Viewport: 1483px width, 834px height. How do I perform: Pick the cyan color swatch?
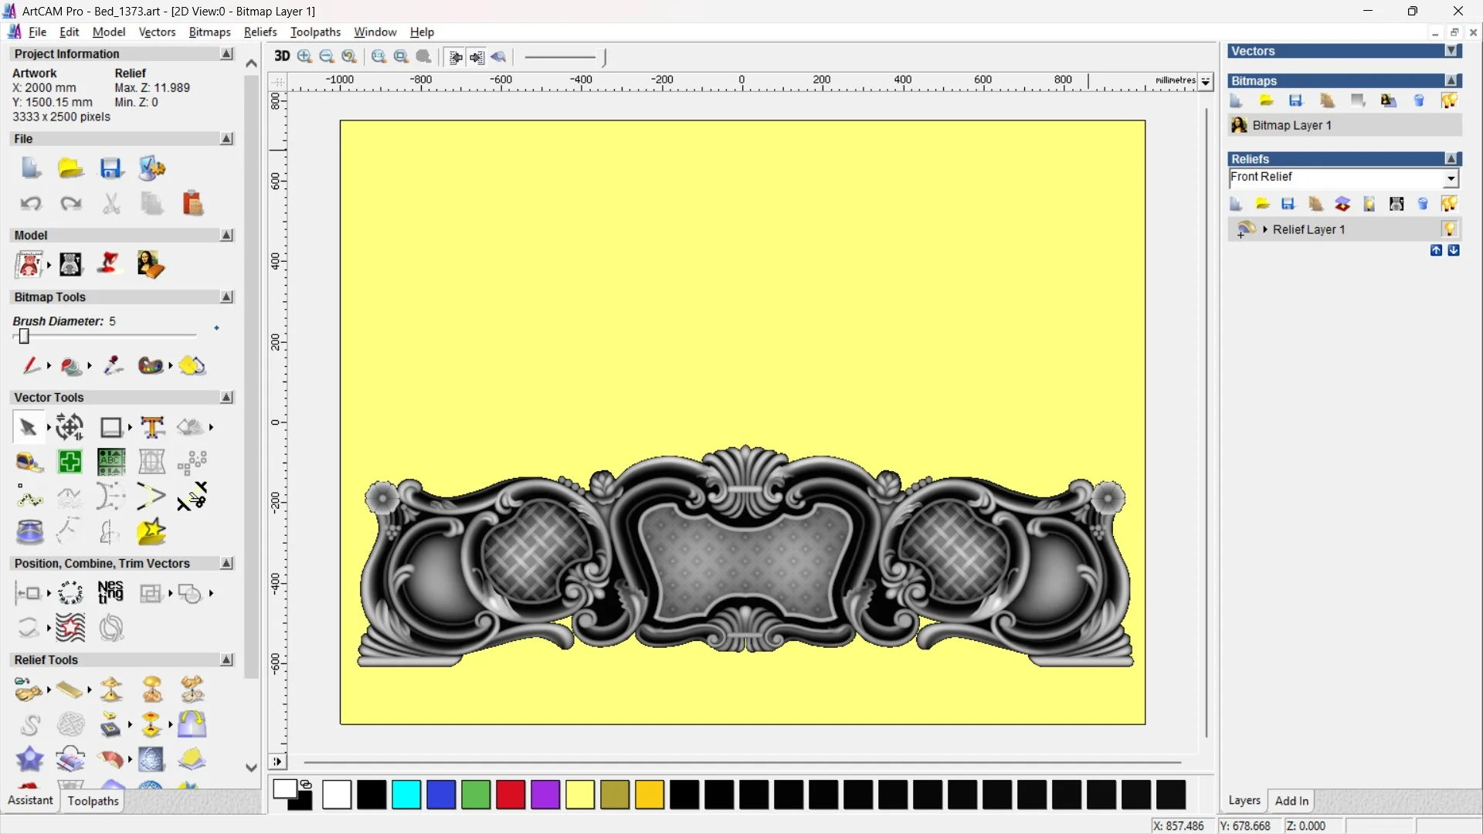click(406, 795)
